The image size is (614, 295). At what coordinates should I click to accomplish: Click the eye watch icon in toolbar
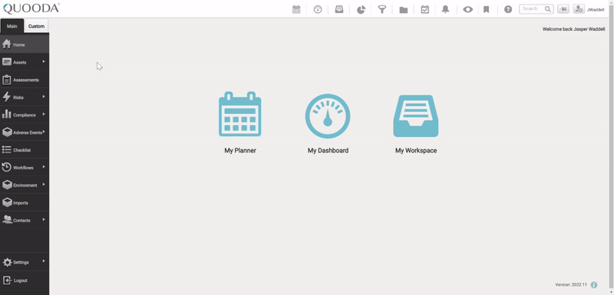(468, 9)
